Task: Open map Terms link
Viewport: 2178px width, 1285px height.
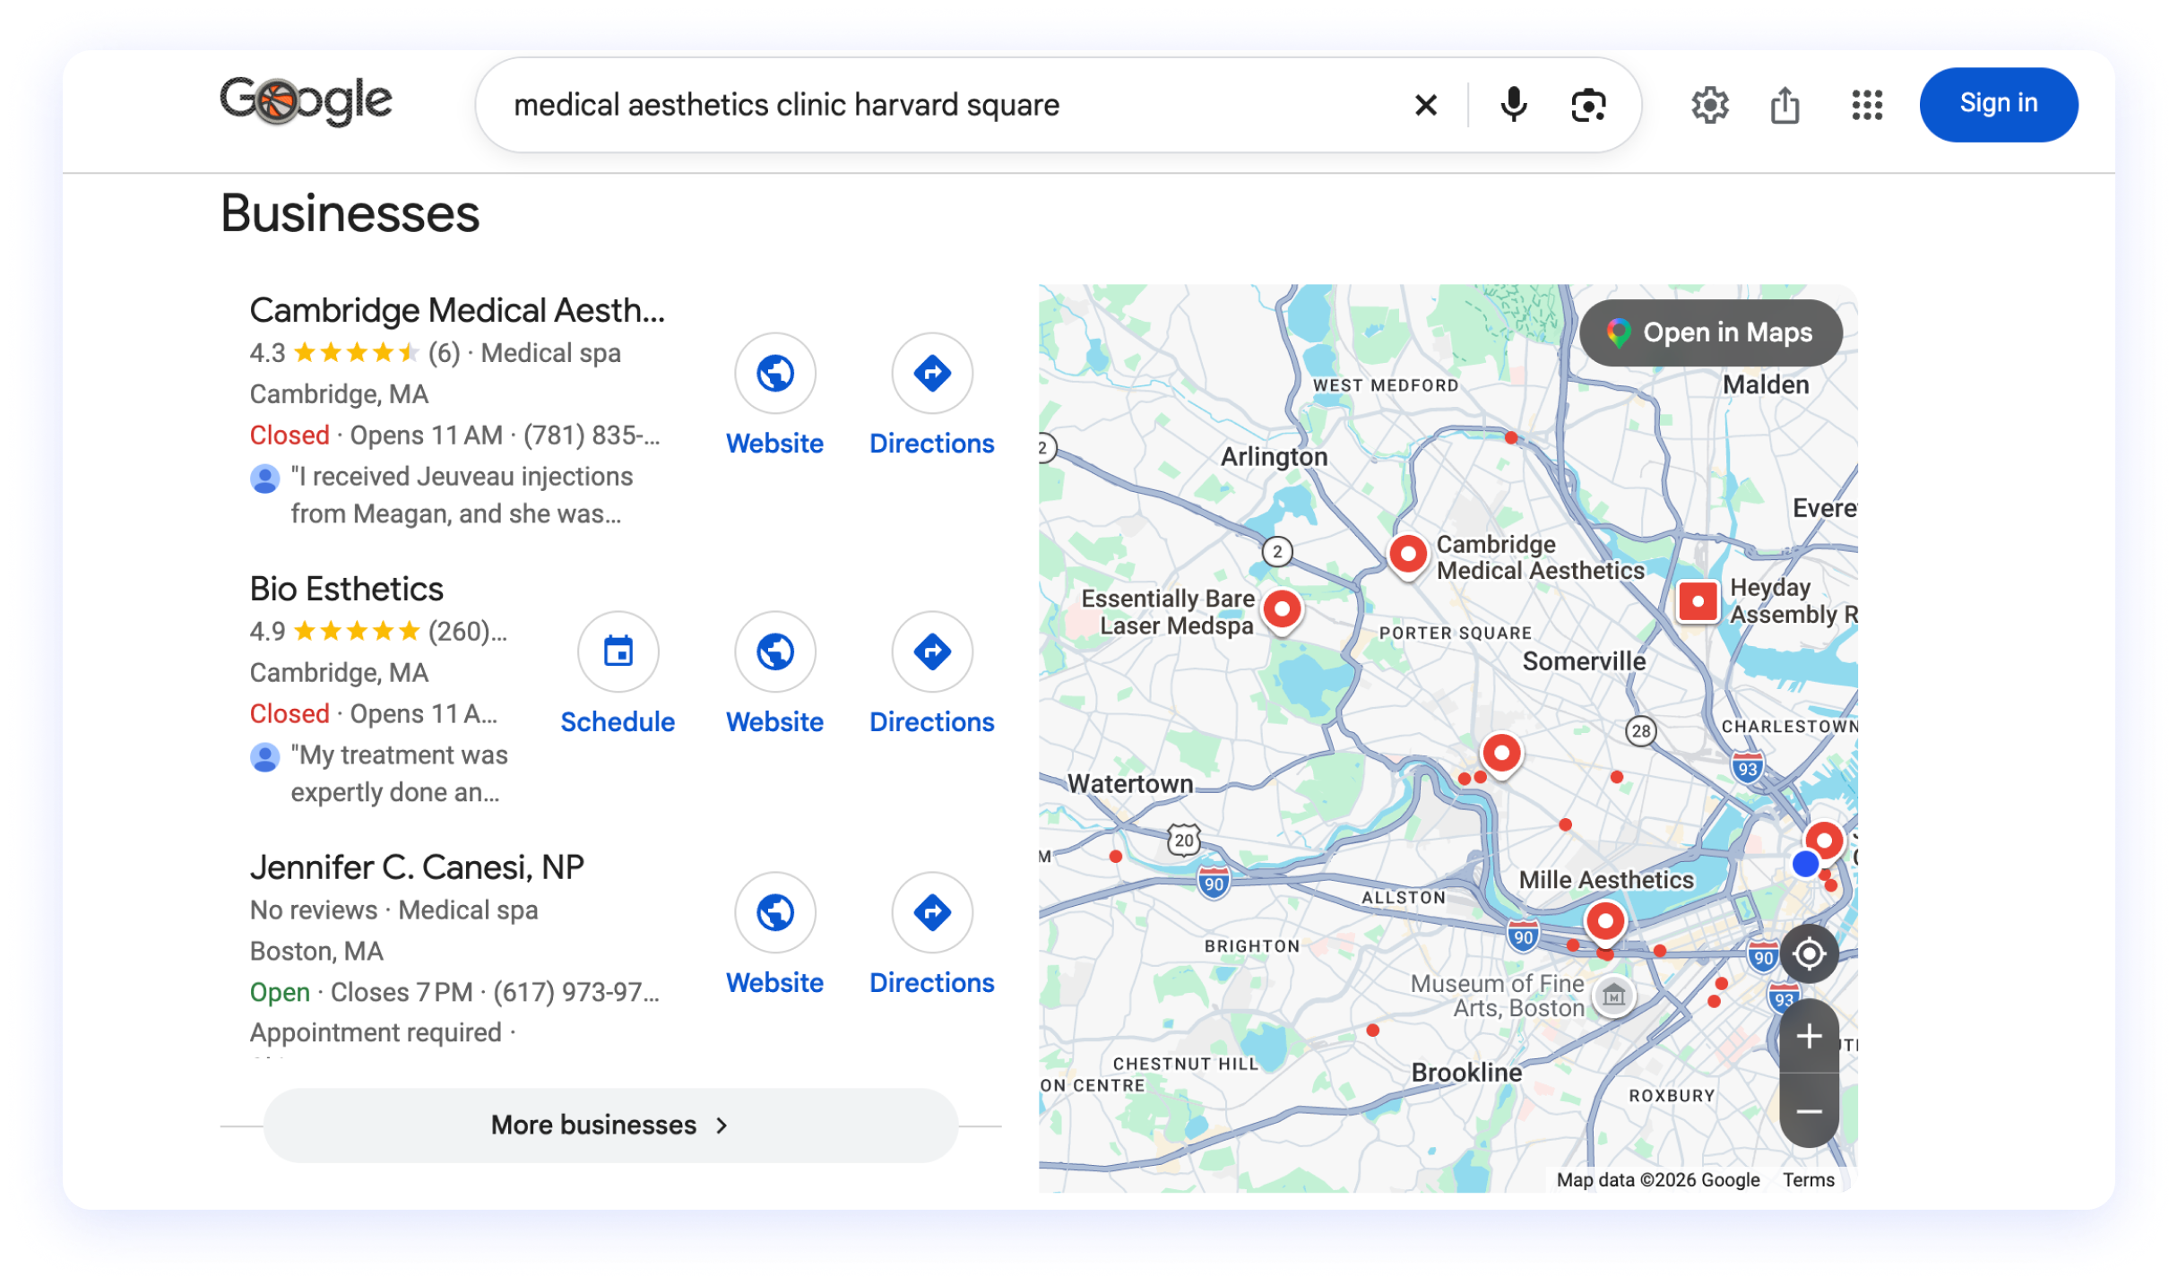Action: 1809,1180
